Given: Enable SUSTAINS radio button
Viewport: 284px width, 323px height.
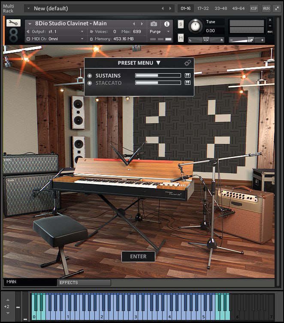Looking at the screenshot, I should coord(90,75).
